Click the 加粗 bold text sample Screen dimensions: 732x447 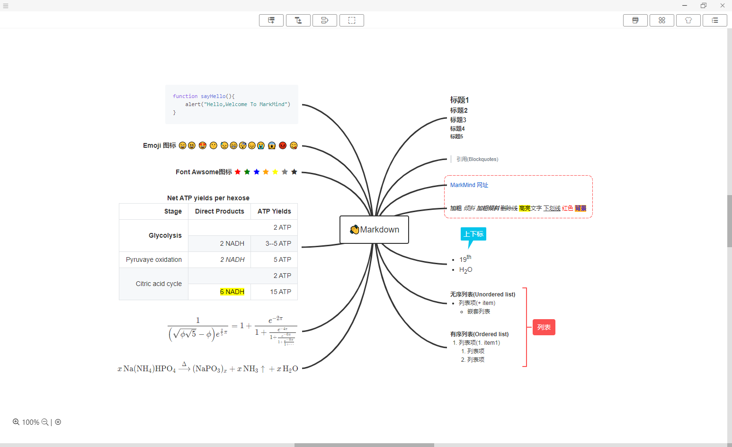click(x=455, y=208)
